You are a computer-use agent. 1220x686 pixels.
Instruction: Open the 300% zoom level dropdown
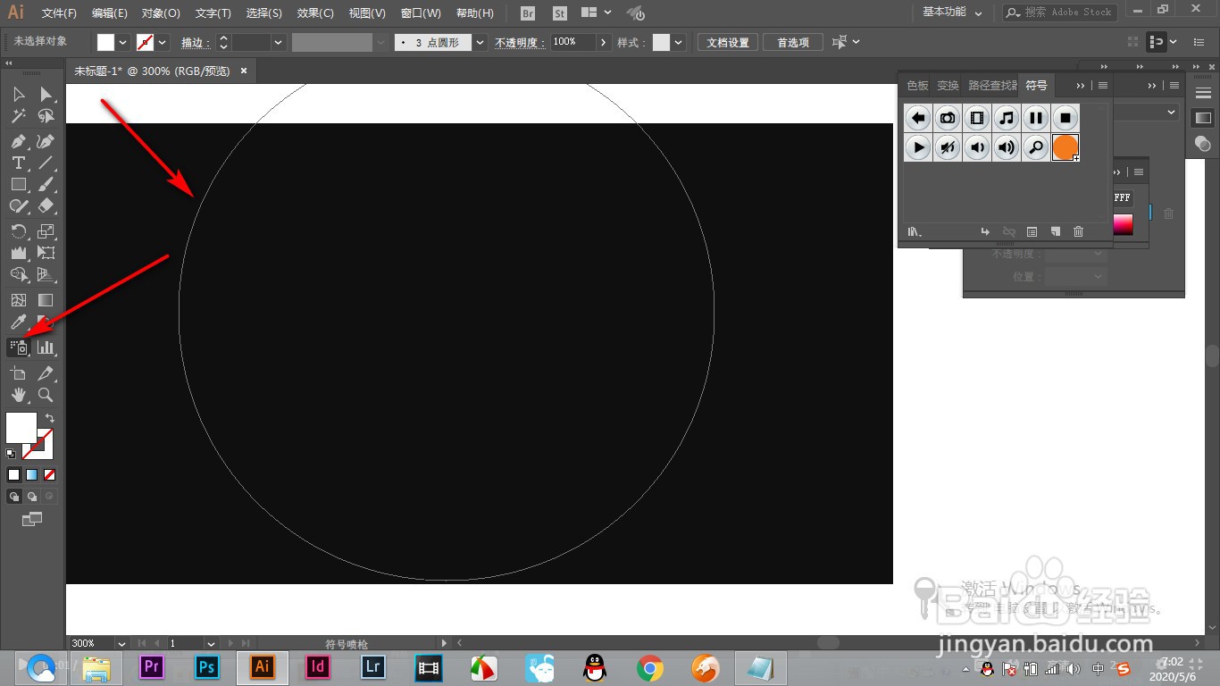[121, 643]
